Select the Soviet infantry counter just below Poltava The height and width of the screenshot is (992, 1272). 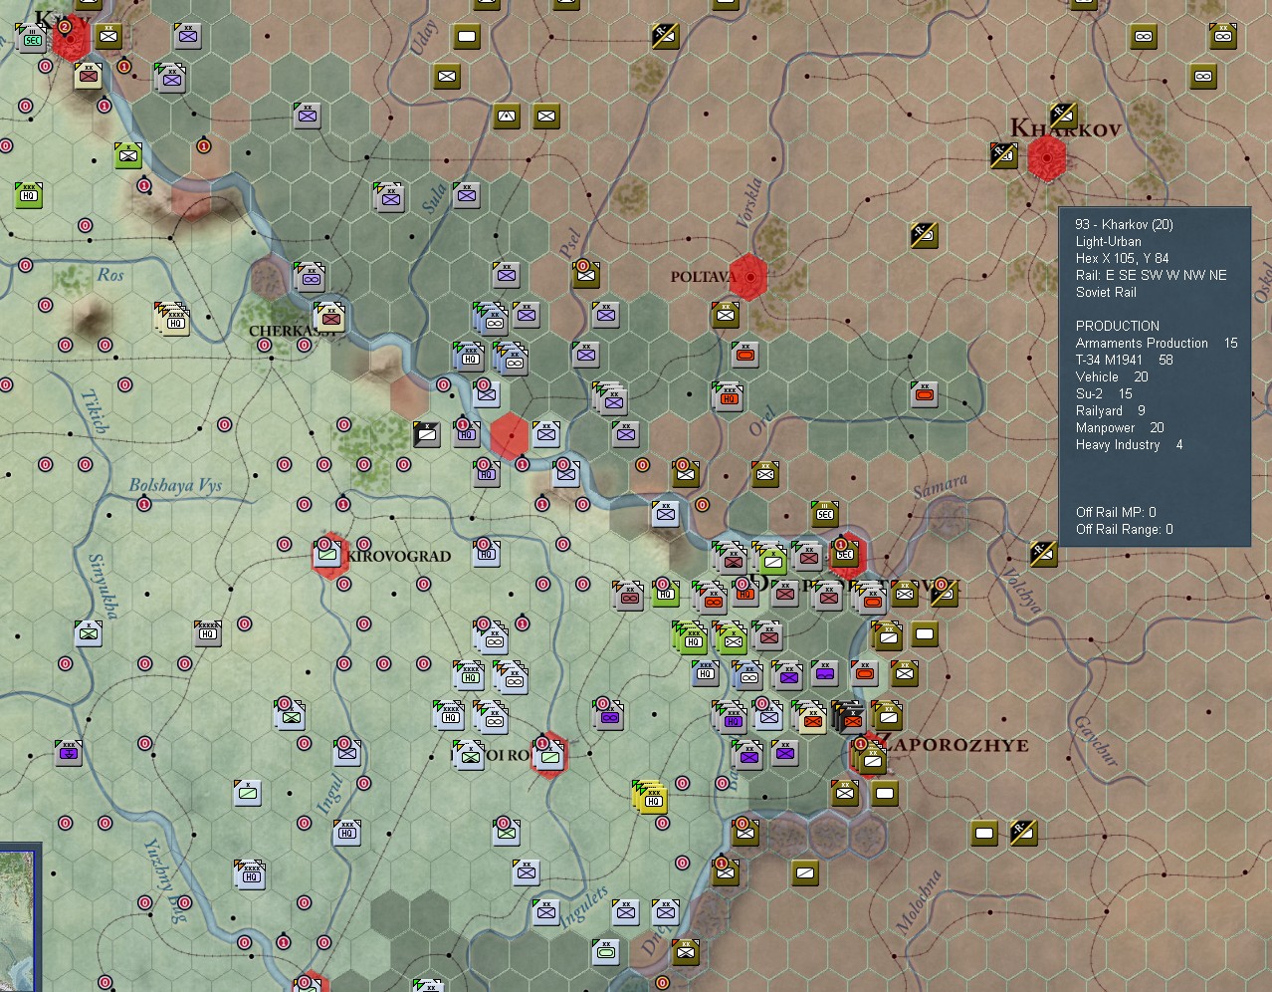(x=725, y=315)
